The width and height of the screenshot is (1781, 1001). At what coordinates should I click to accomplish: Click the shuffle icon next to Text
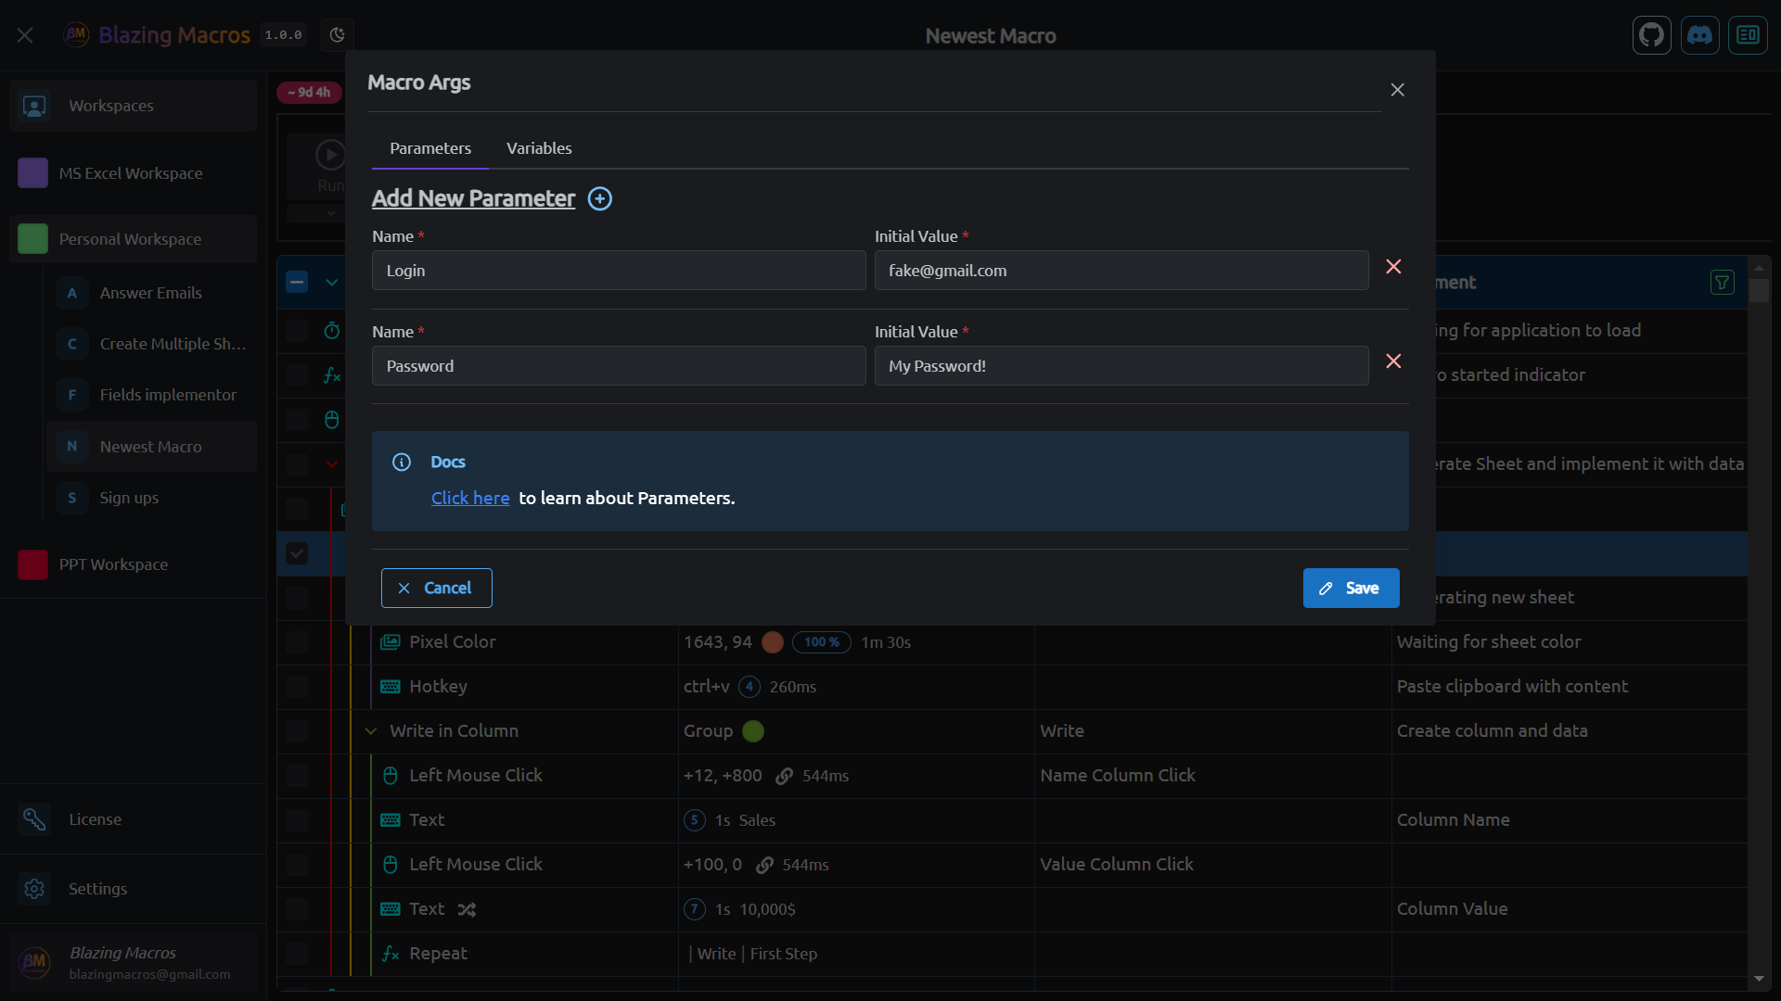tap(467, 910)
